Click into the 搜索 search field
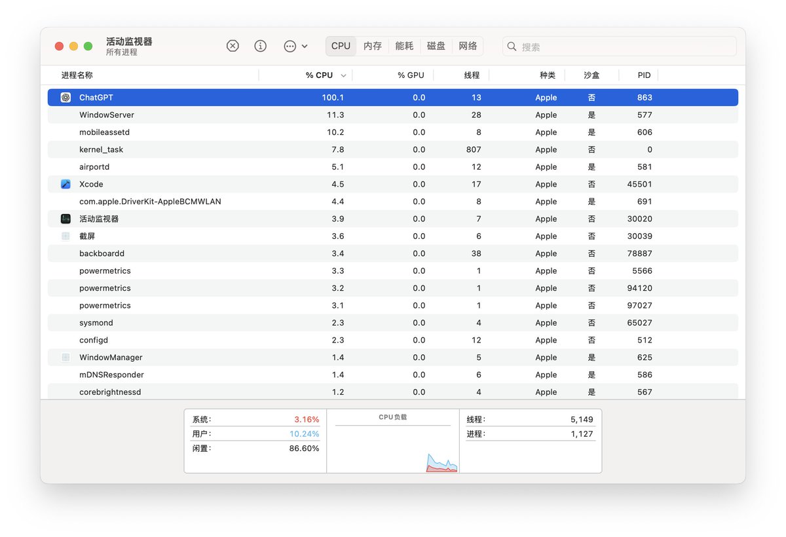 (x=620, y=46)
